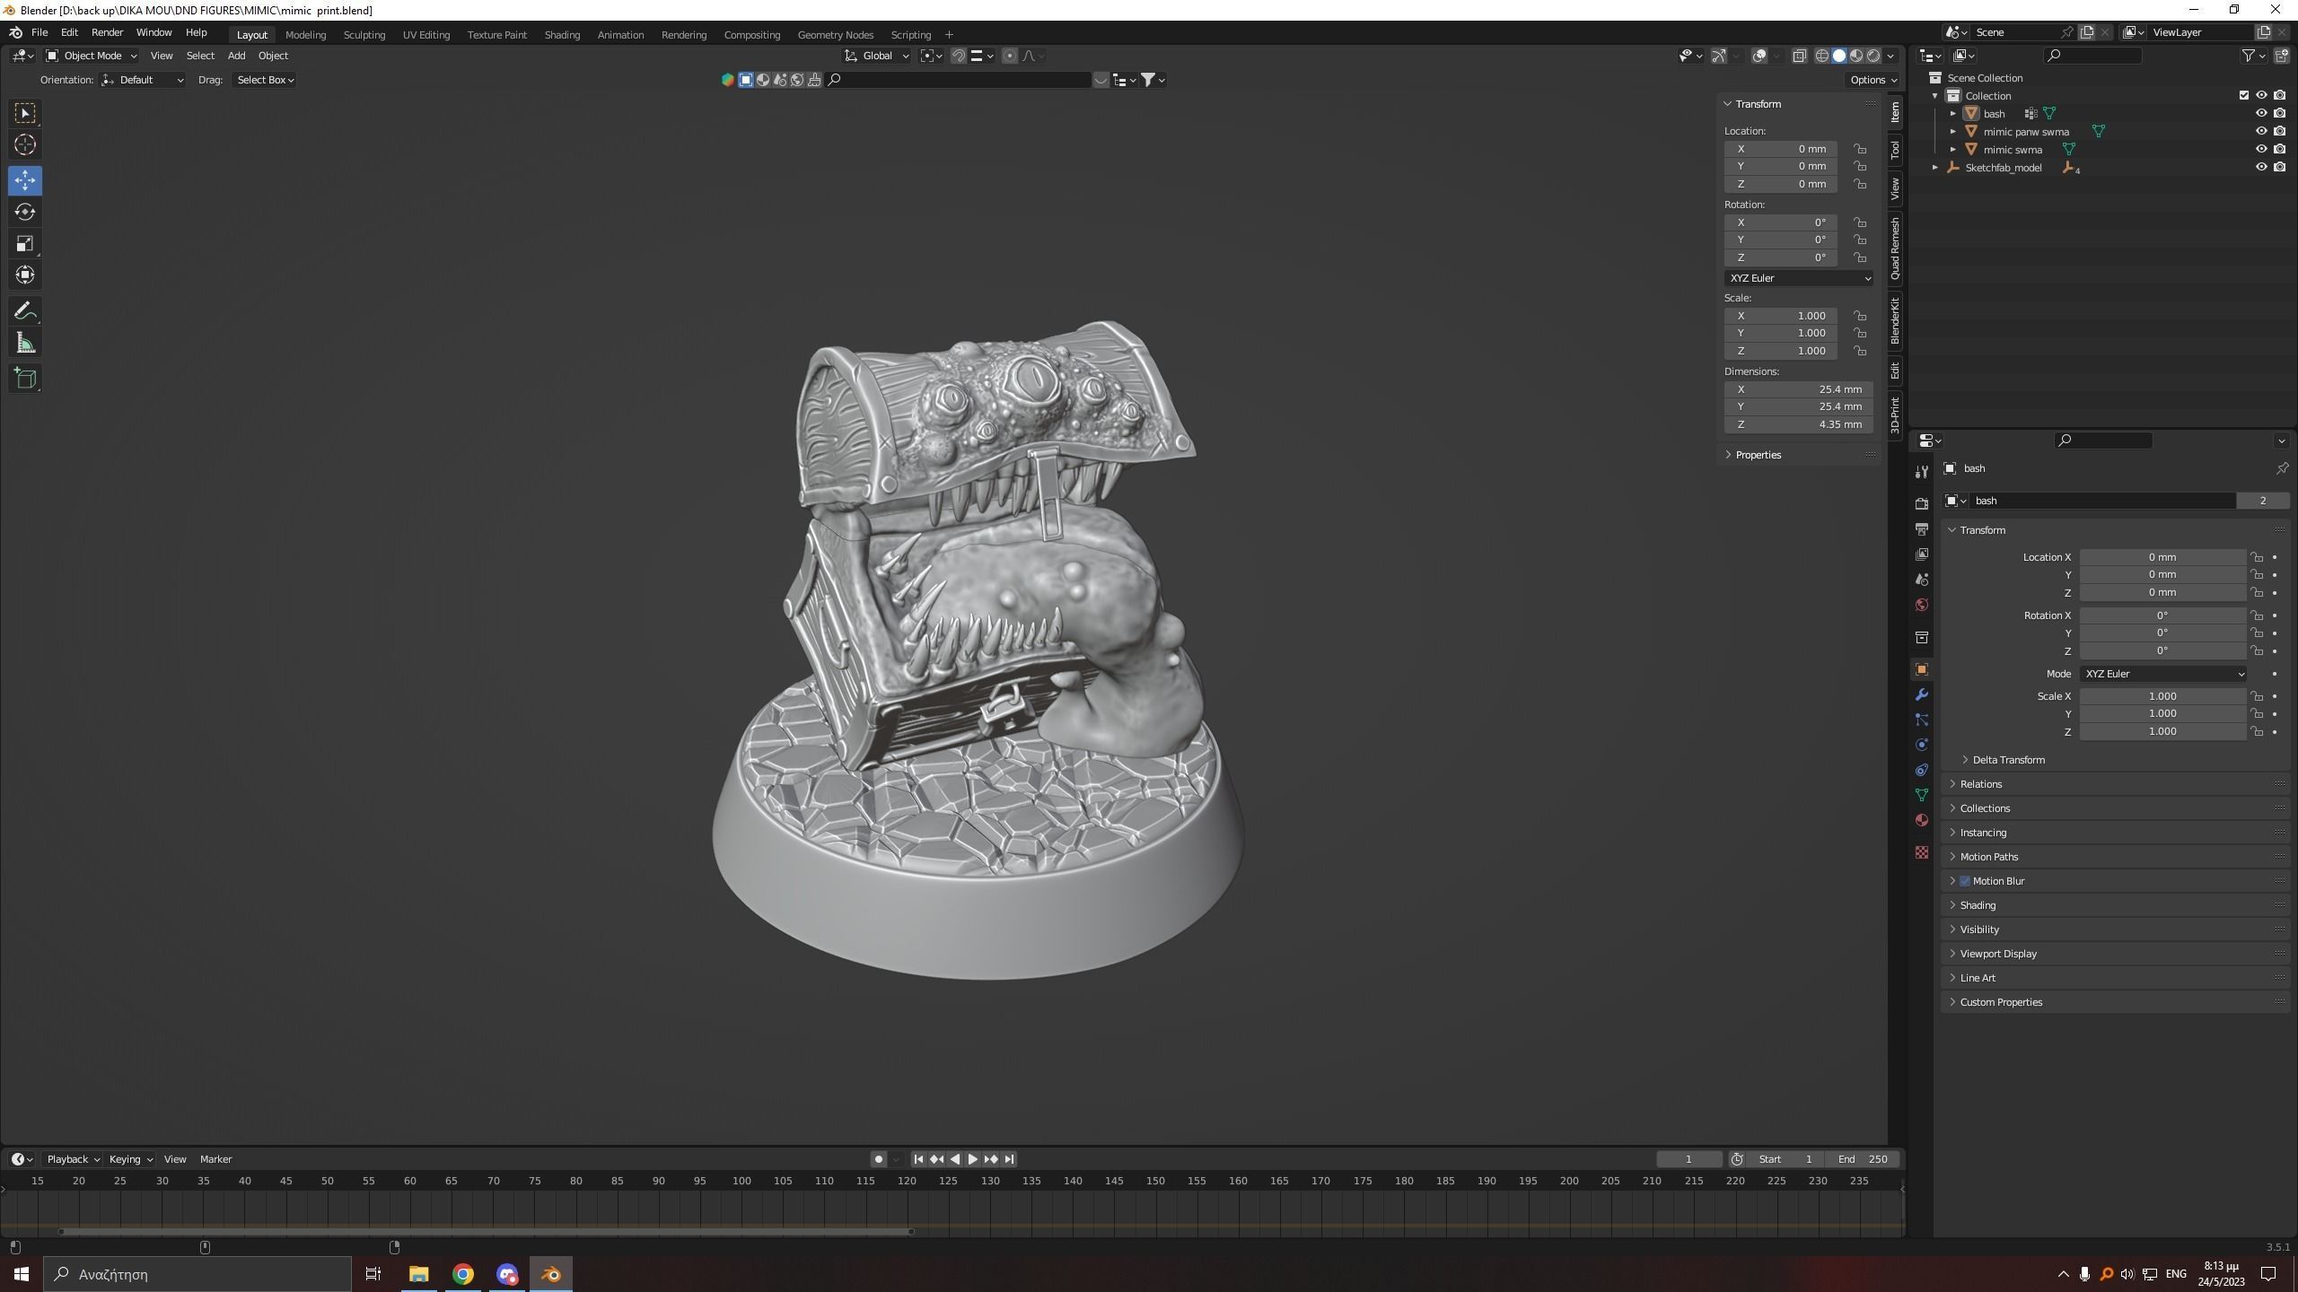The image size is (2298, 1292).
Task: Open the Keying popover
Action: coord(130,1159)
